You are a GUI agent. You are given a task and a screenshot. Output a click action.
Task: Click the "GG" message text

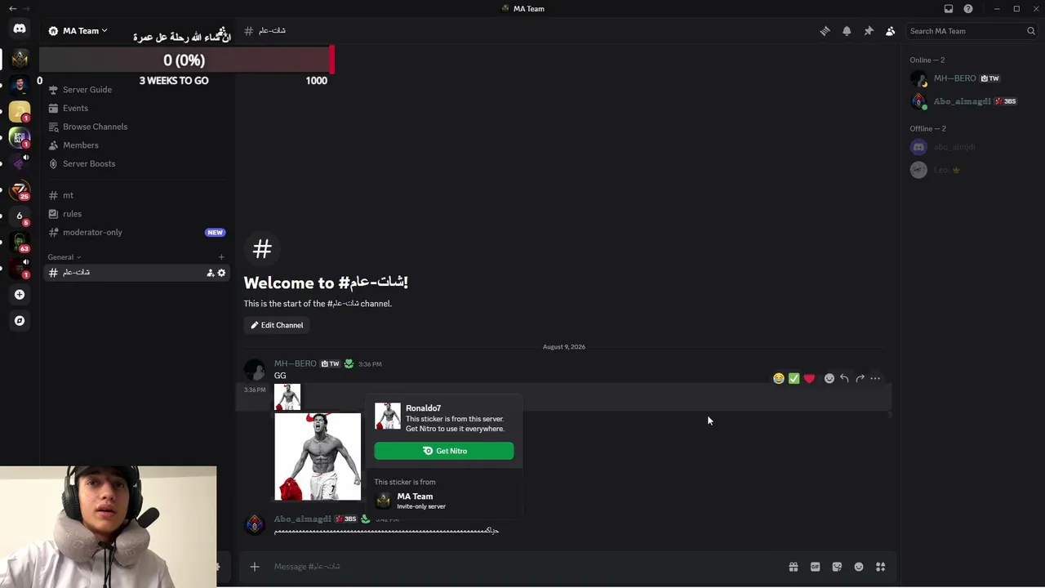coord(280,376)
